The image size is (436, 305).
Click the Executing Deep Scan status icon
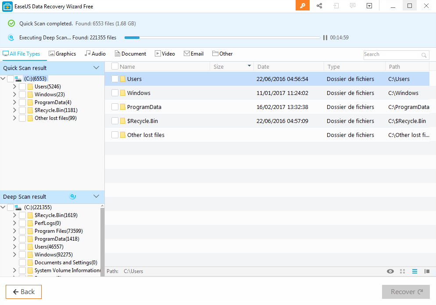[x=11, y=38]
